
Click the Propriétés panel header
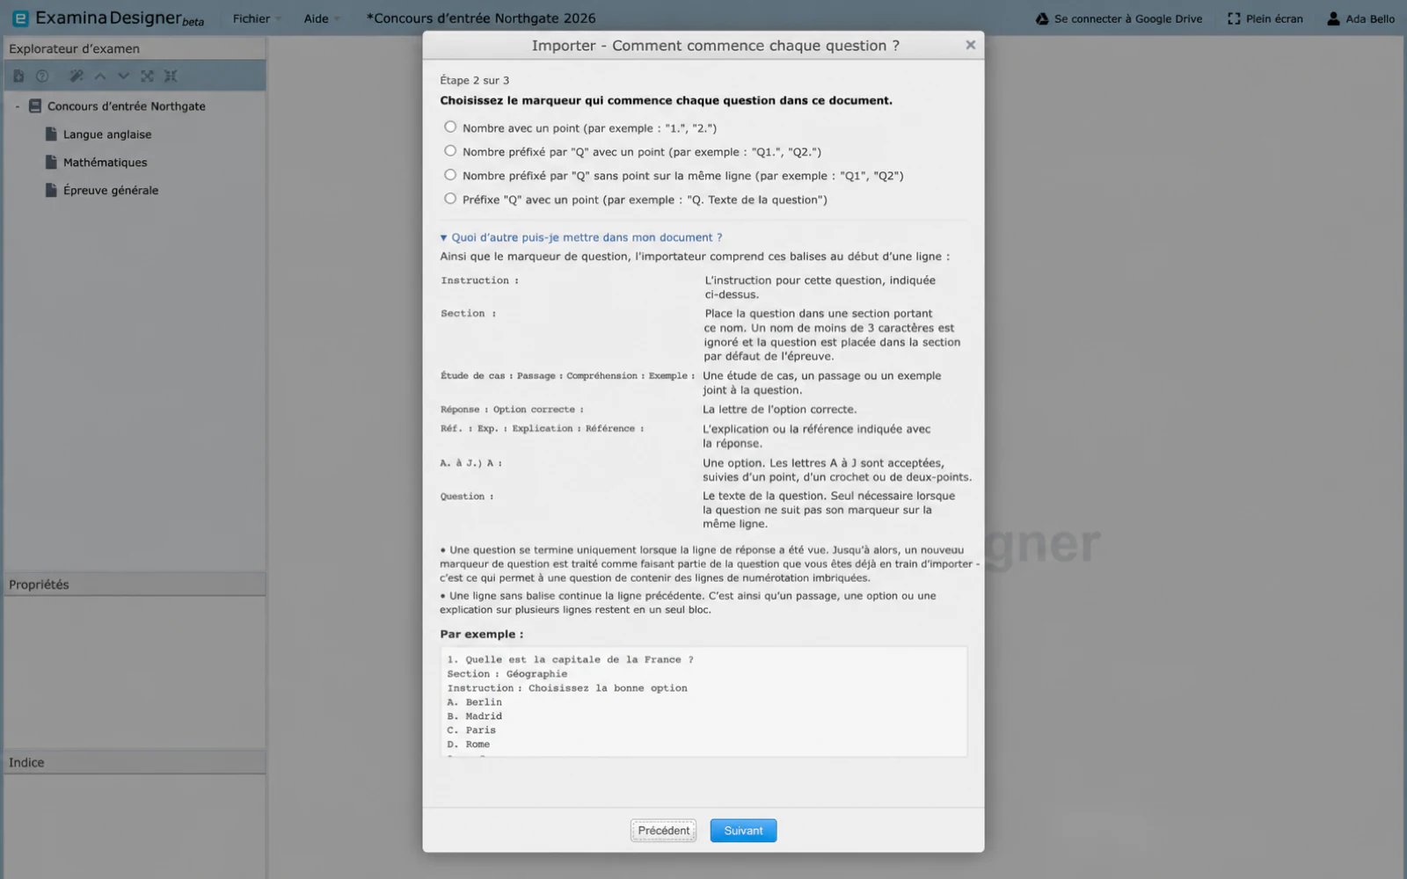[x=135, y=585]
